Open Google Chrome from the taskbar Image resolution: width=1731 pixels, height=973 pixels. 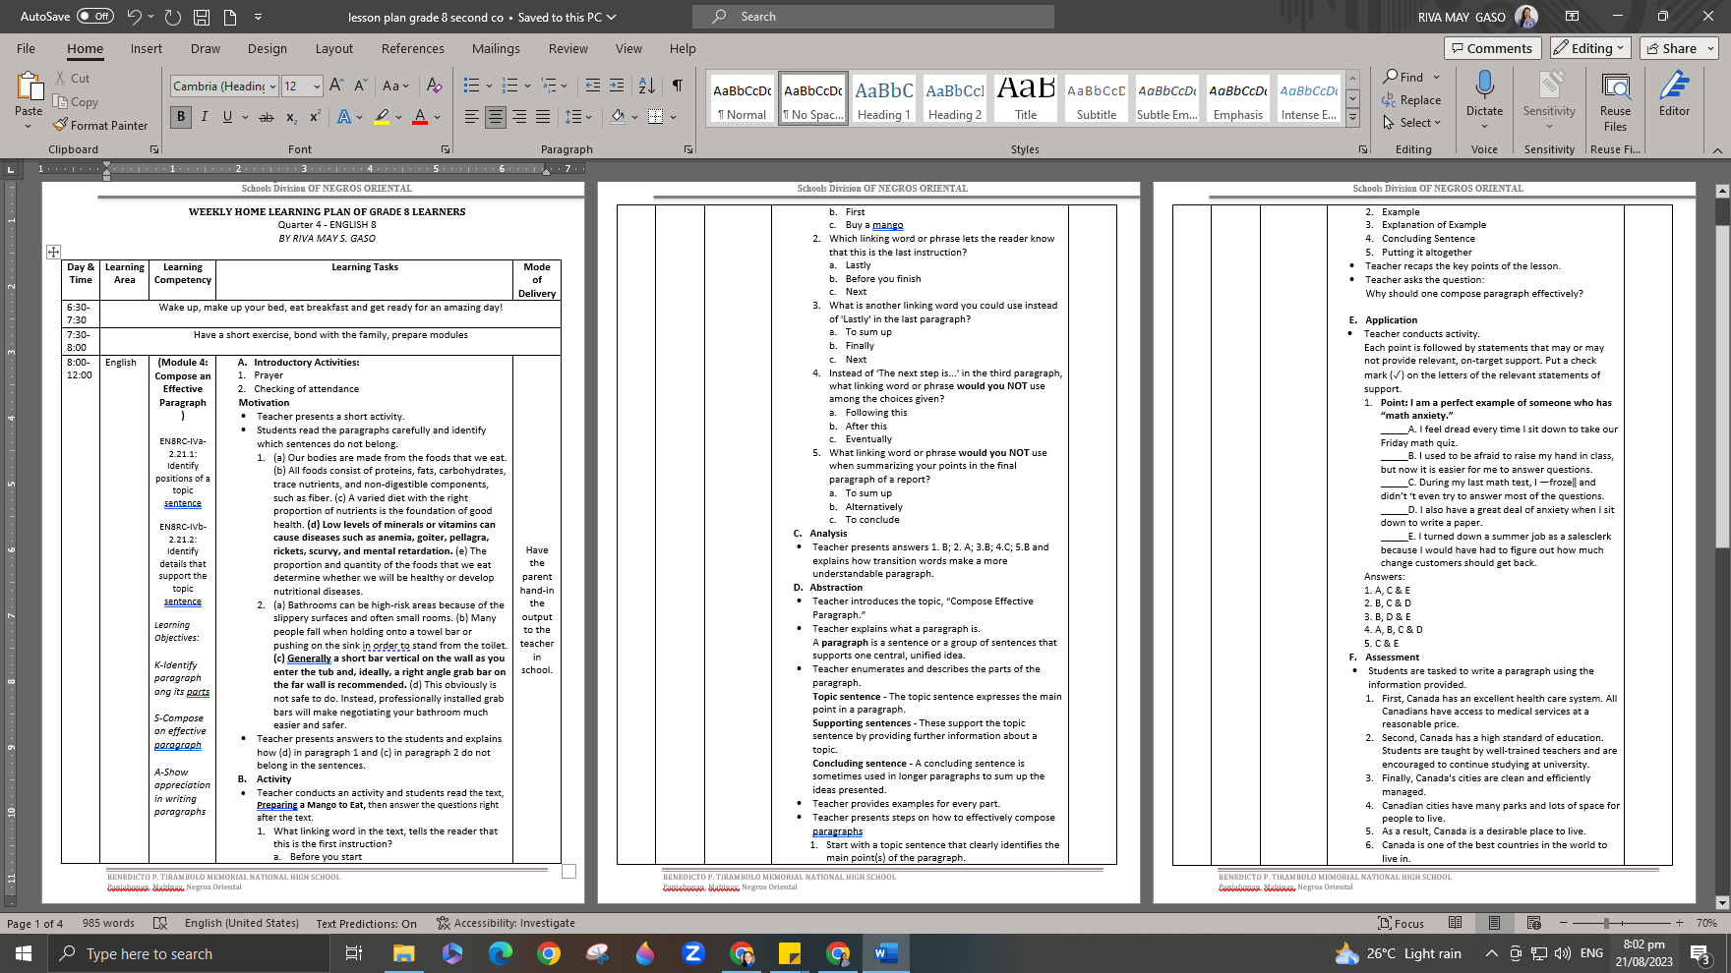549,953
